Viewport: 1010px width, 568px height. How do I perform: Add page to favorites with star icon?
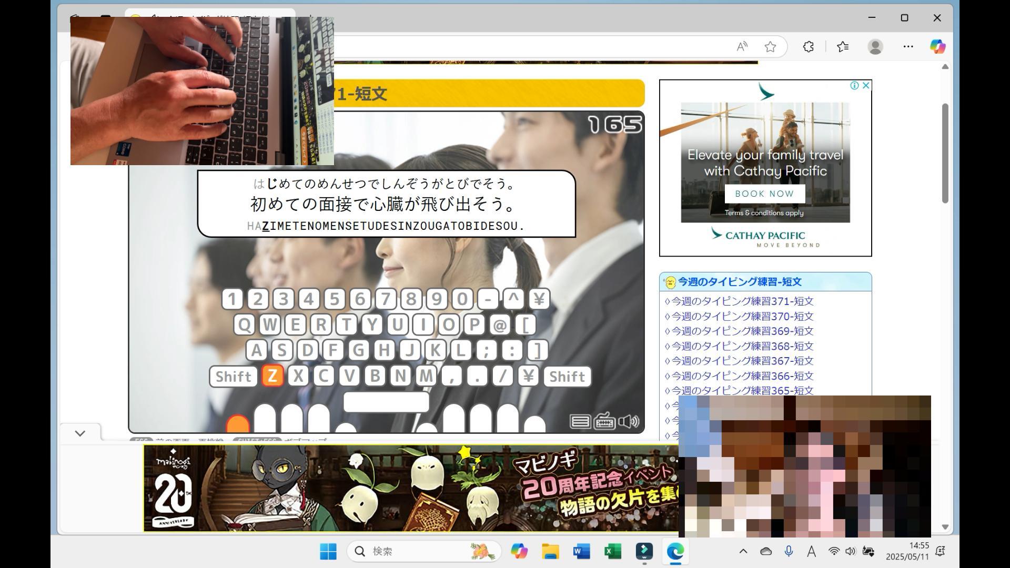(x=770, y=47)
